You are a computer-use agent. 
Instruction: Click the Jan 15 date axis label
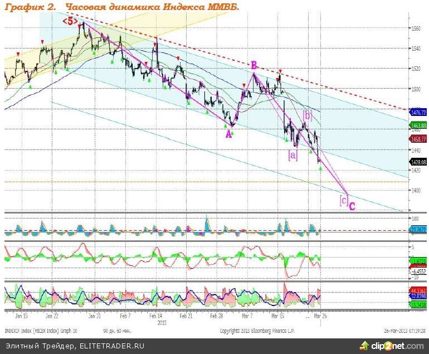[22, 315]
